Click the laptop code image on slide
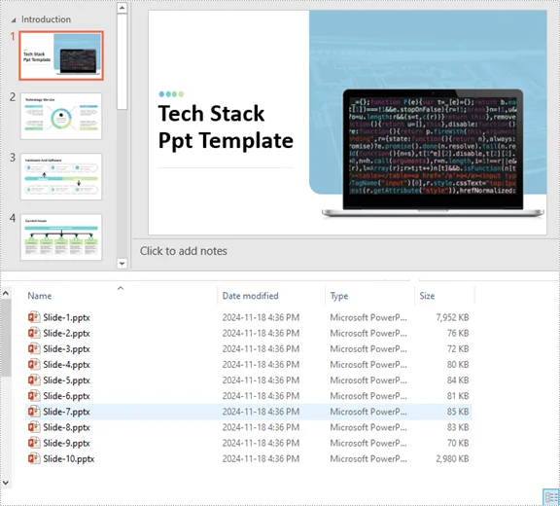This screenshot has width=560, height=506. click(x=433, y=153)
